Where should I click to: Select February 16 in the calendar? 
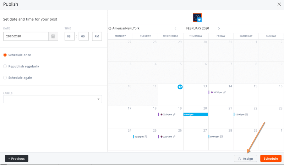point(280,86)
